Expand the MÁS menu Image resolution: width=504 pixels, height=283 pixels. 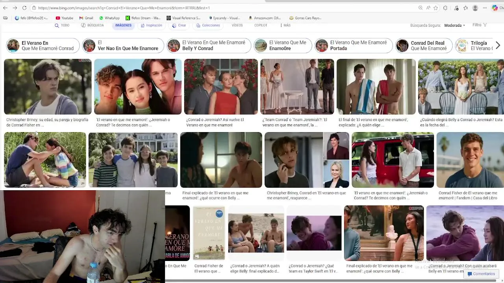pyautogui.click(x=285, y=25)
